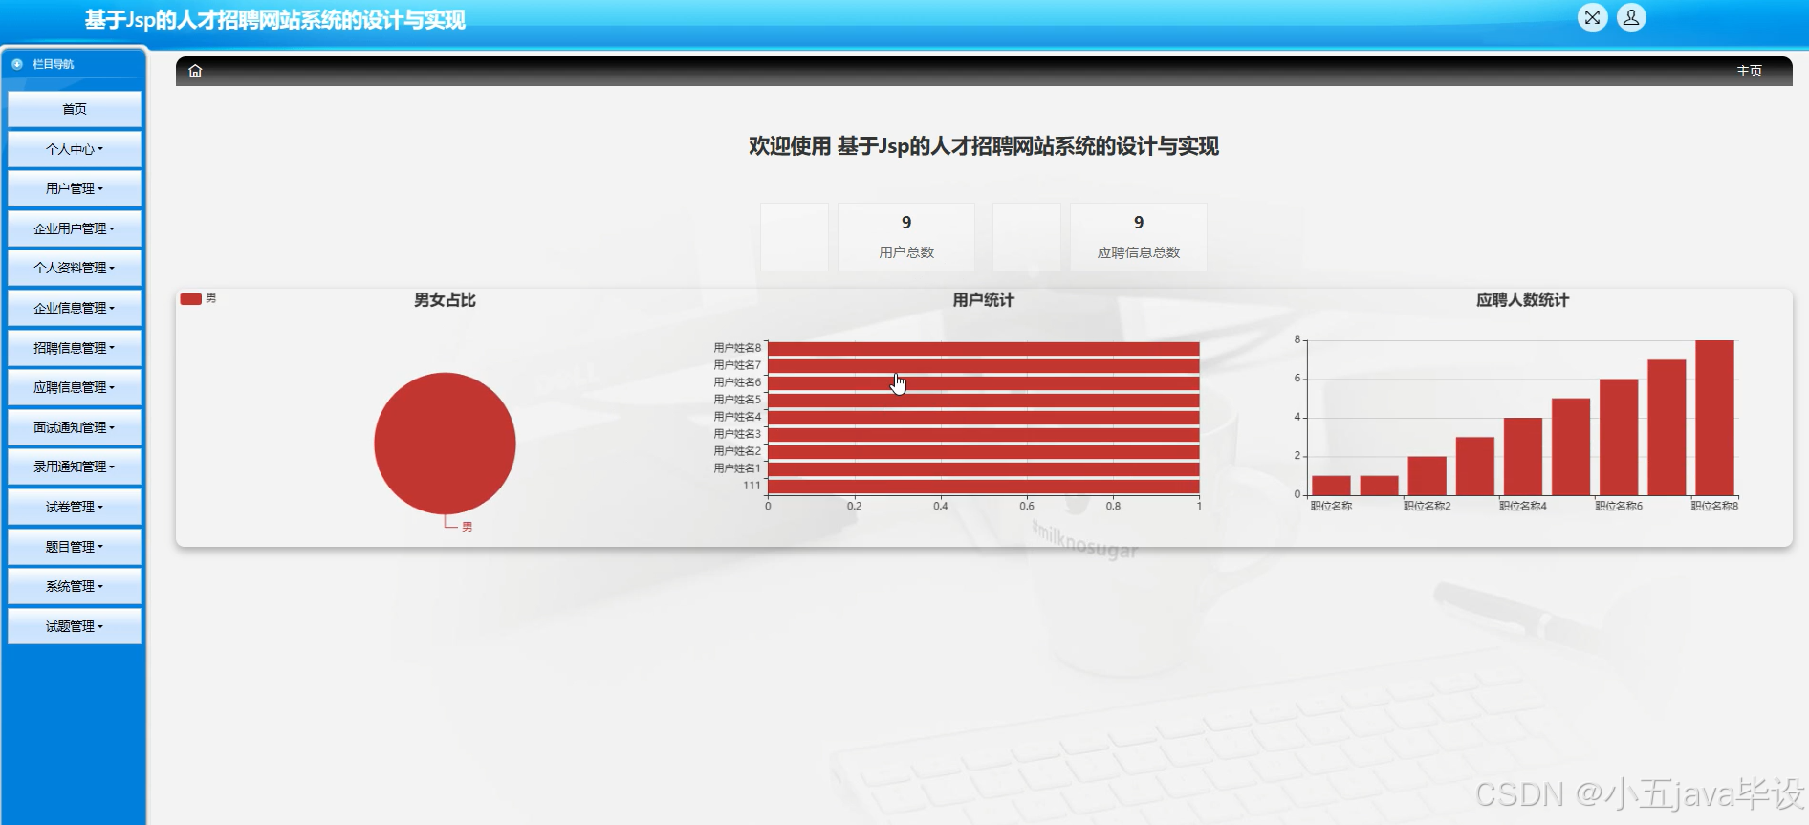
Task: Expand the 用户管理 menu
Action: click(75, 188)
